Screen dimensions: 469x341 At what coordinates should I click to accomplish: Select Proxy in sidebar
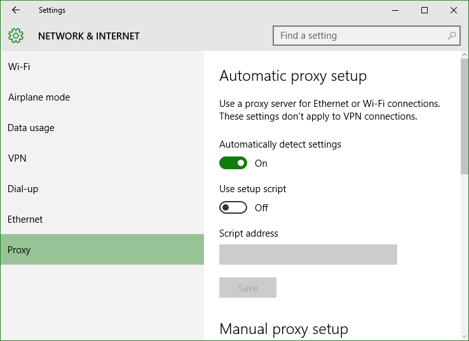(x=102, y=249)
